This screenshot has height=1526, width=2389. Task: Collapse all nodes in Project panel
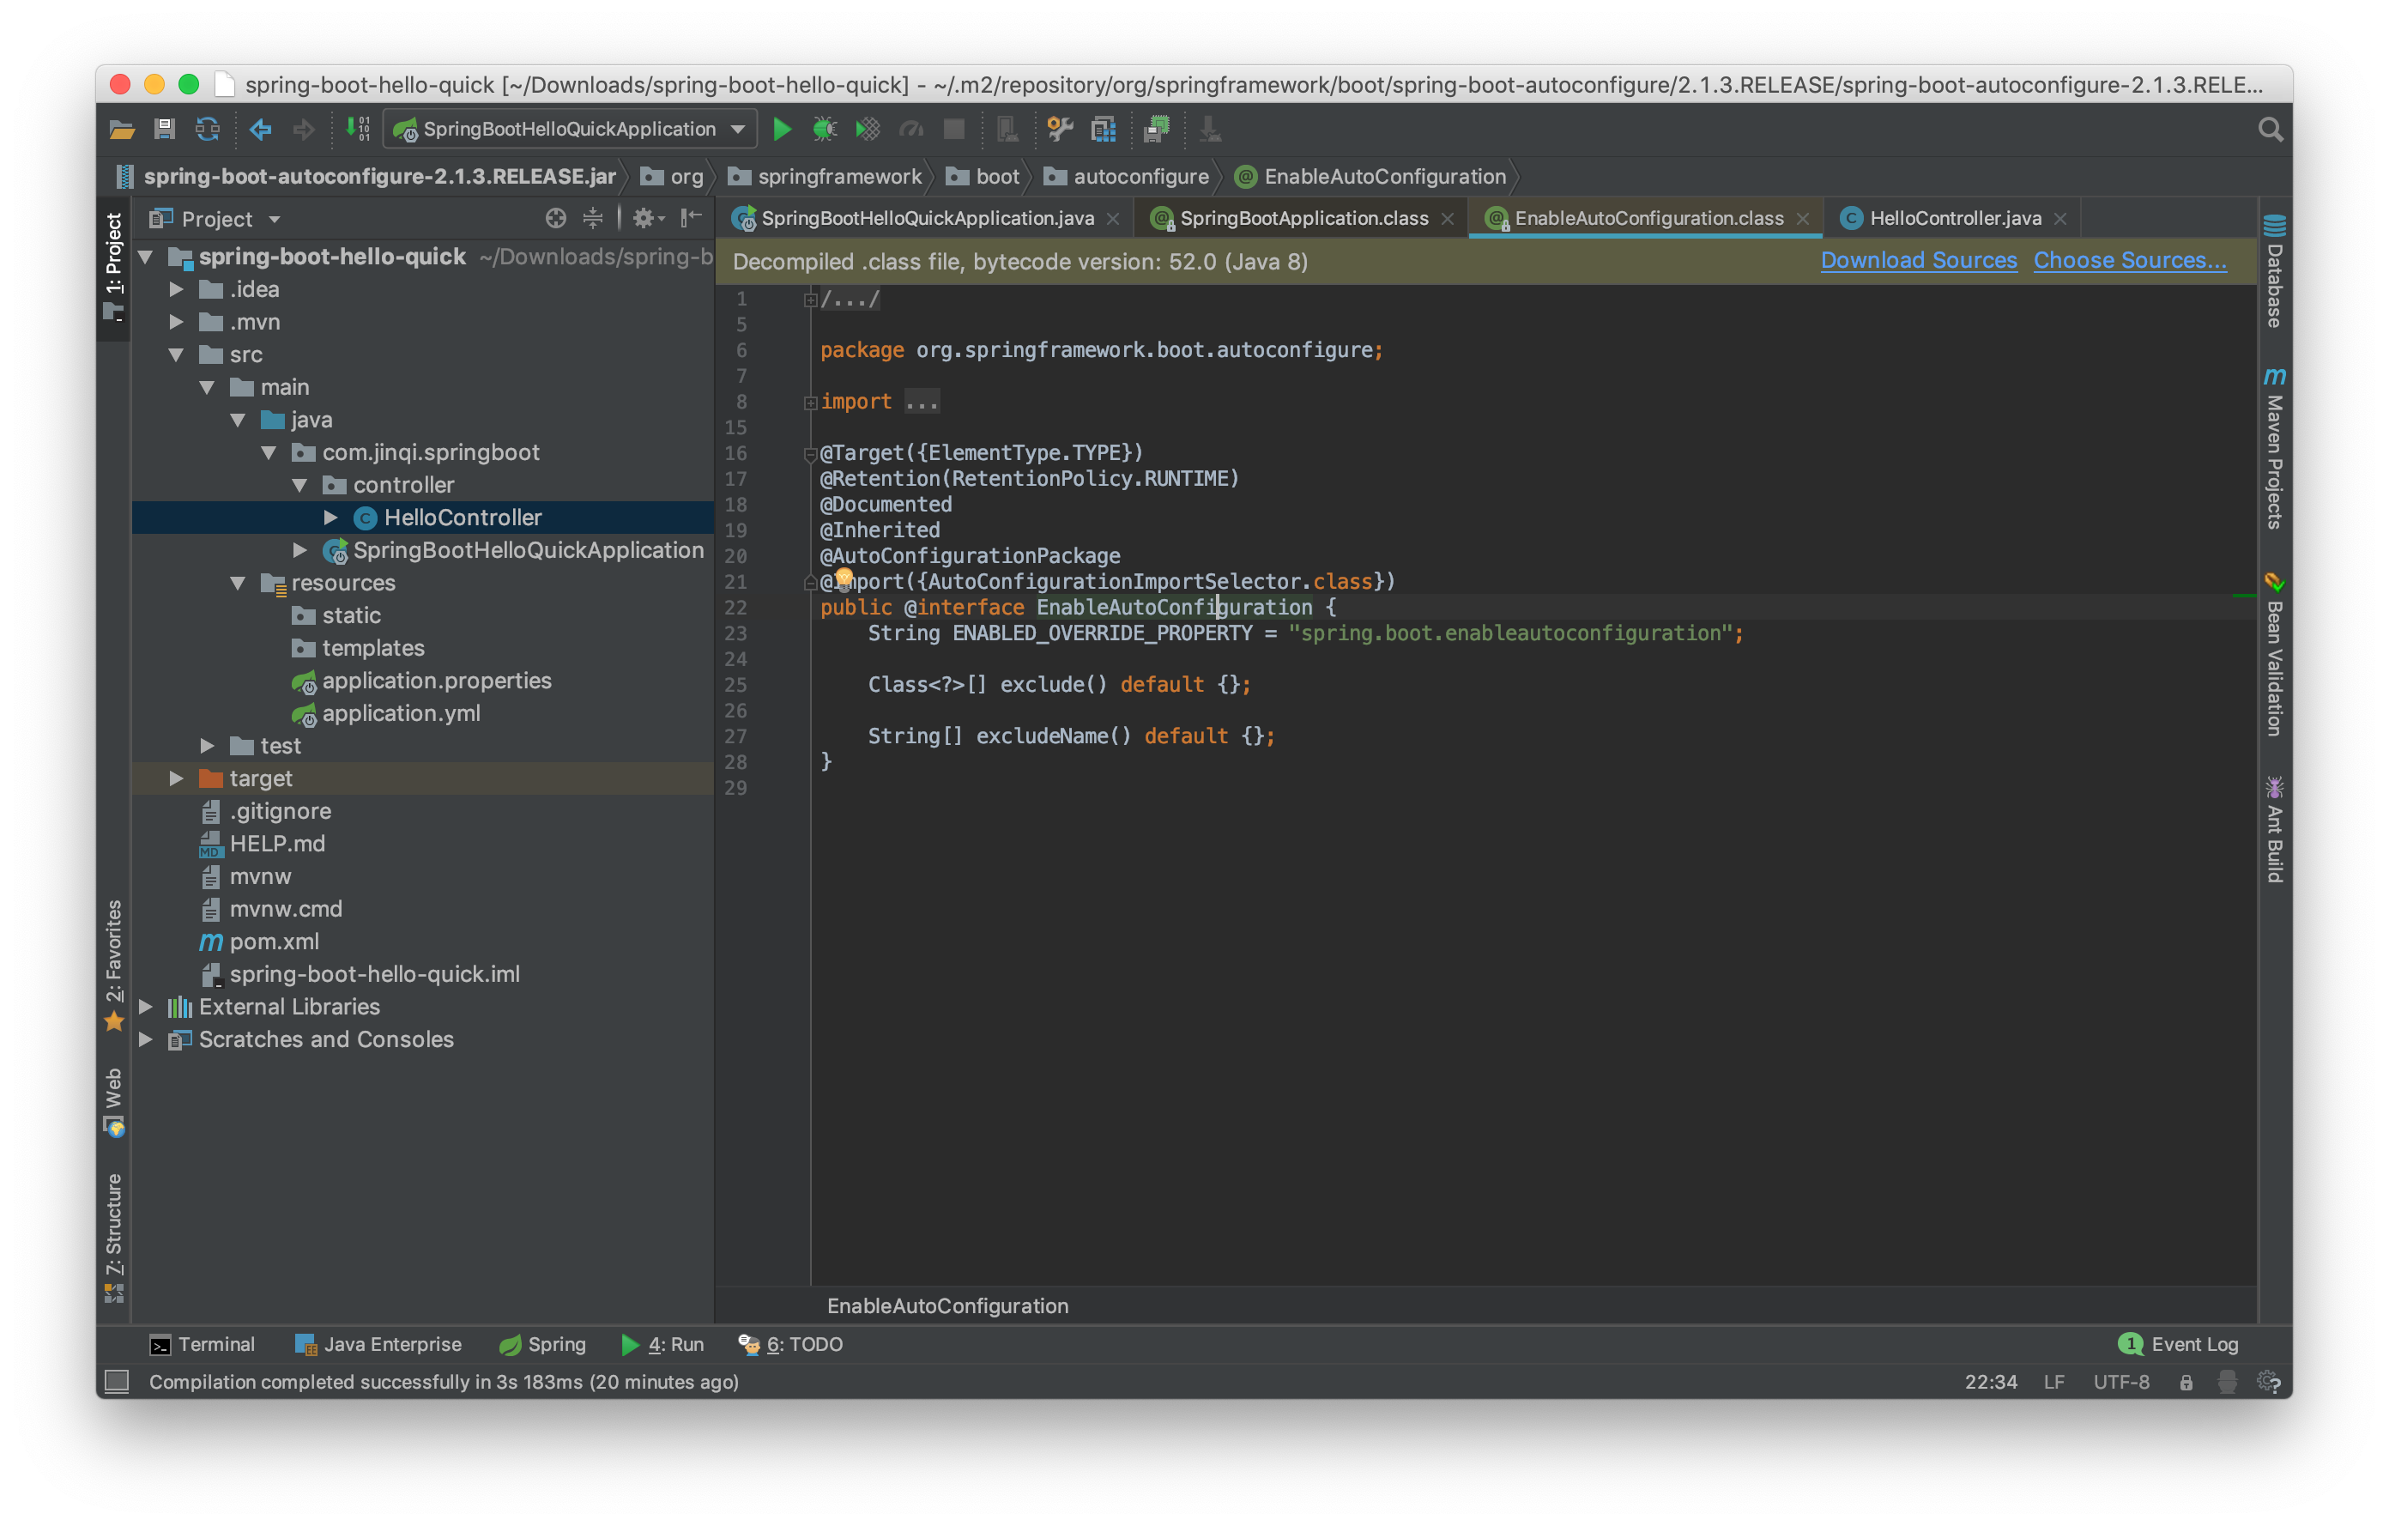(x=592, y=218)
